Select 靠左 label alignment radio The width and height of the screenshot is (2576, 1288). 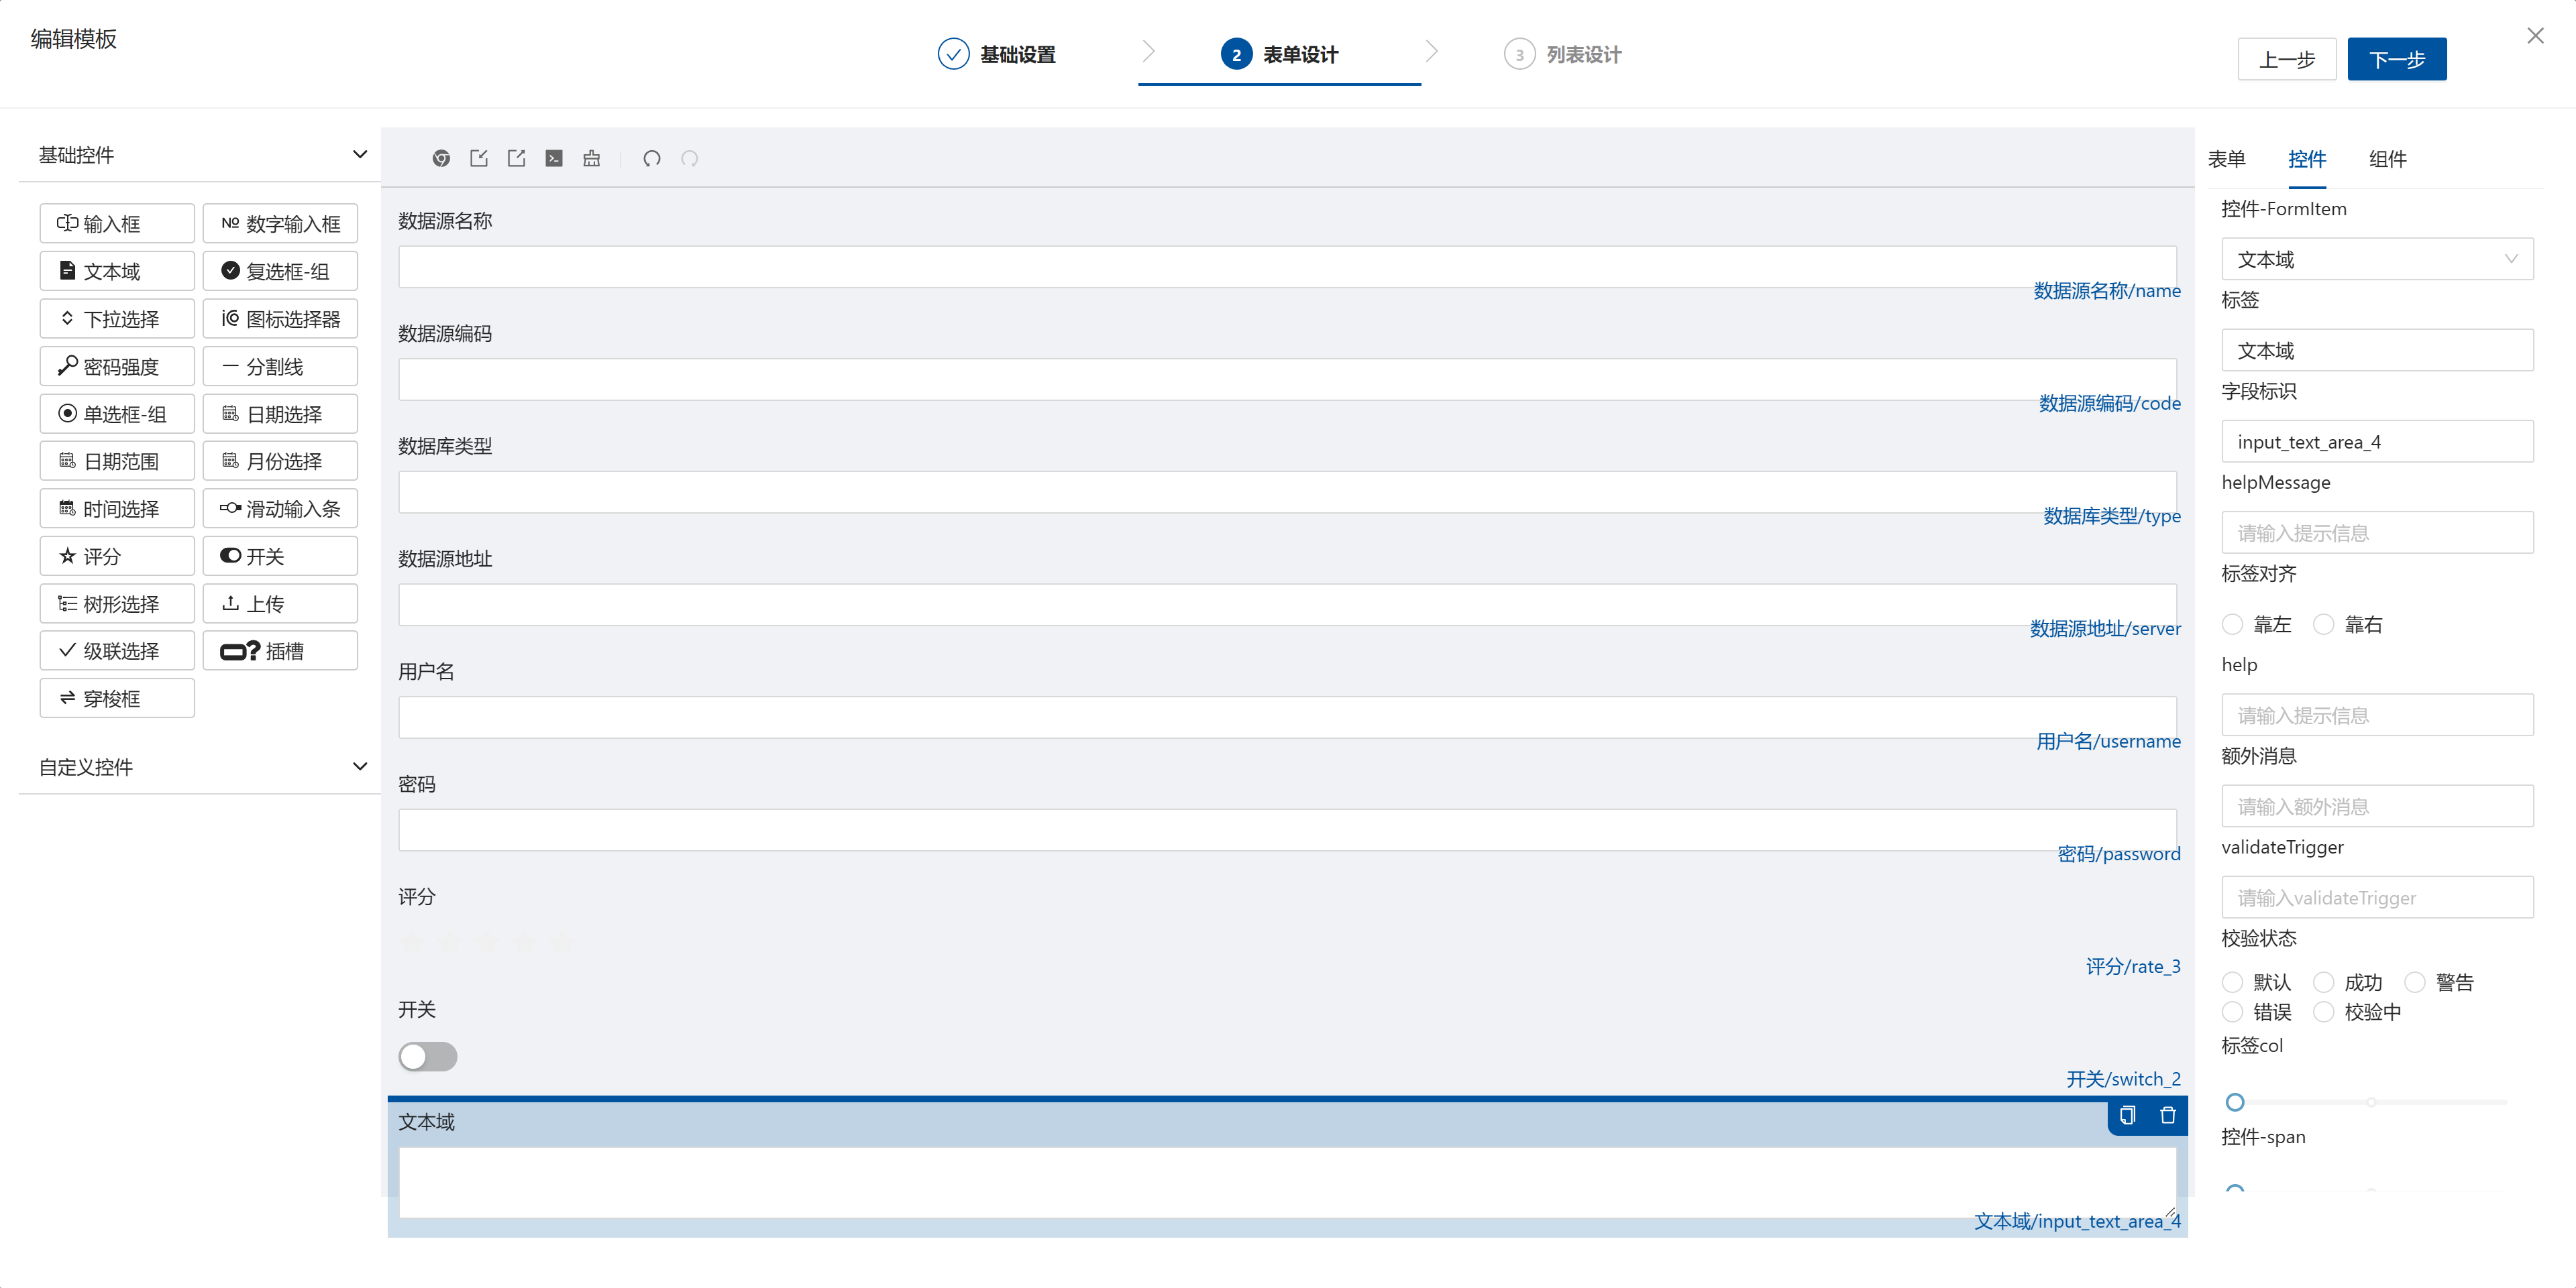click(2233, 624)
